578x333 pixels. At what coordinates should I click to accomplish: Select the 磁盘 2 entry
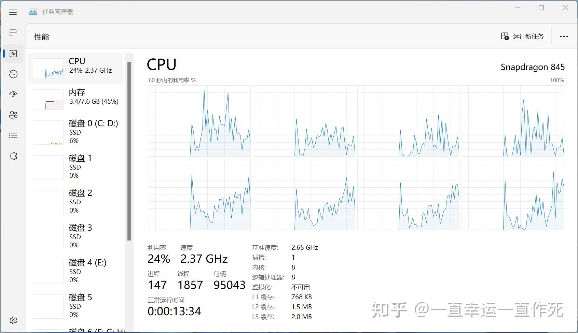tap(76, 201)
